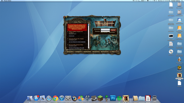Image resolution: width=184 pixels, height=103 pixels.
Task: Open the Camden Seeborg user menu
Action: (176, 1)
